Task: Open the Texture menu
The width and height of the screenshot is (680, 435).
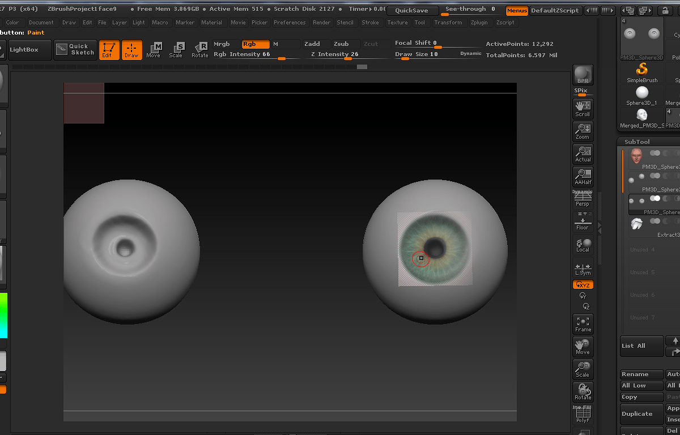Action: pos(398,23)
